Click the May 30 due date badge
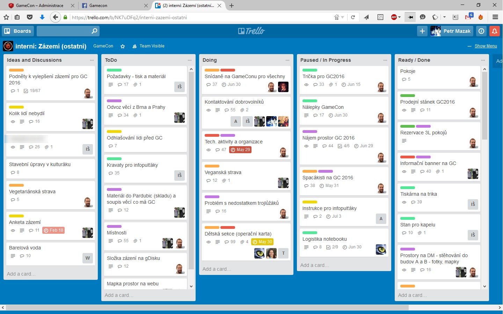The height and width of the screenshot is (314, 503). [x=262, y=242]
